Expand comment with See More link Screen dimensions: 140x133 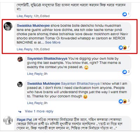tap(53, 42)
